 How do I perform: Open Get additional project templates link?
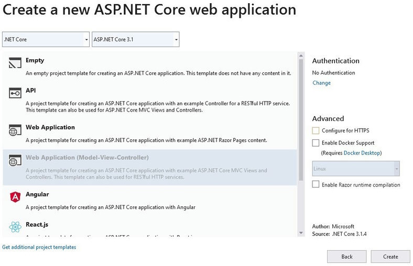click(x=39, y=247)
